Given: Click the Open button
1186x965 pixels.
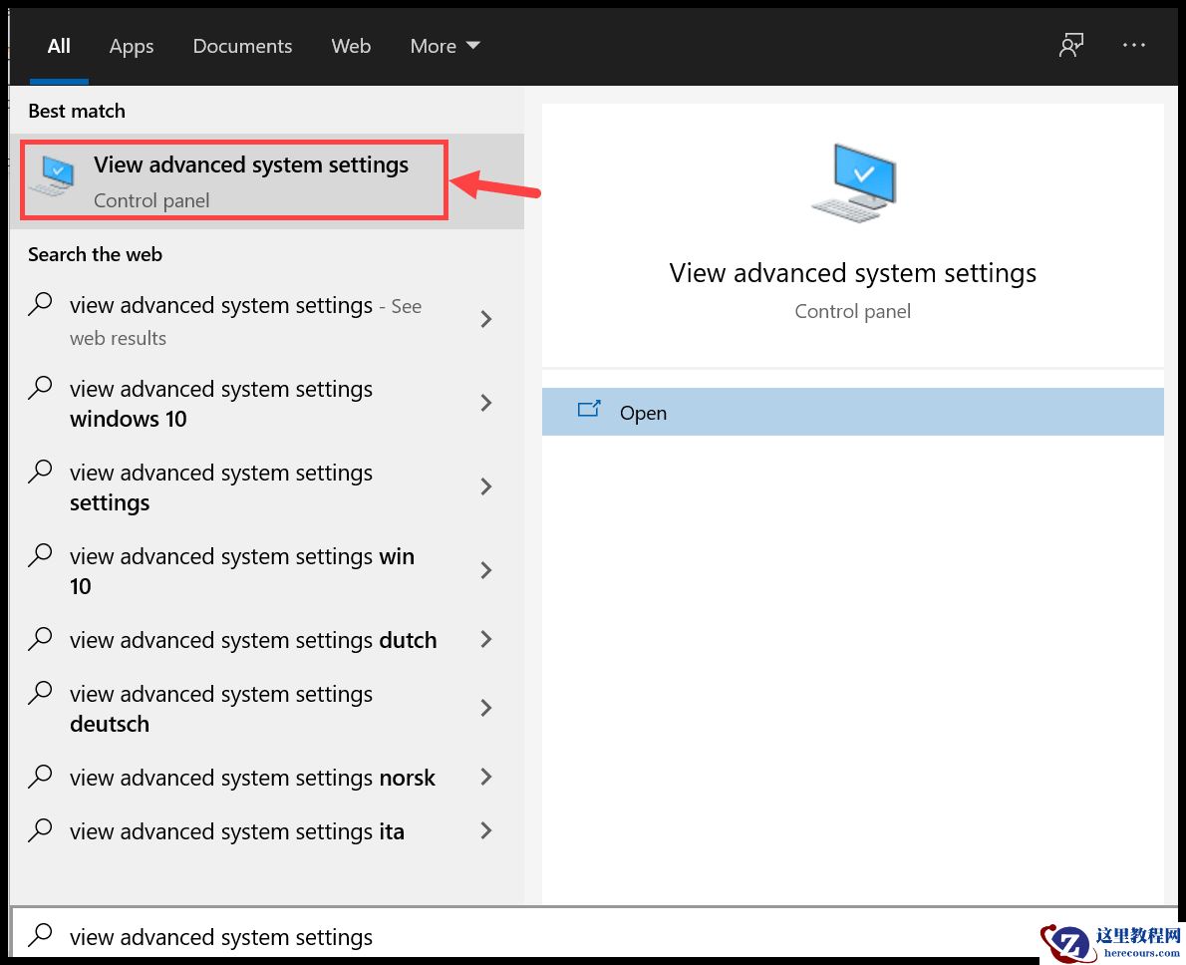Looking at the screenshot, I should (x=643, y=412).
